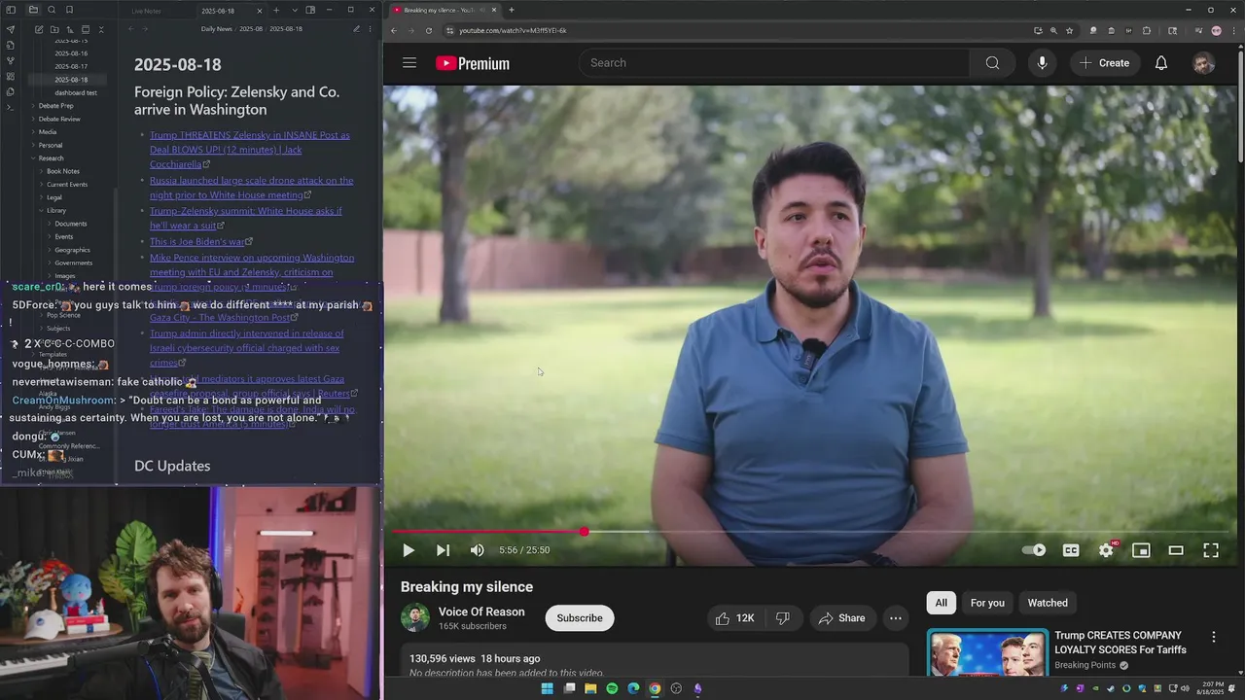Create a new note in Obsidian explorer

[39, 29]
